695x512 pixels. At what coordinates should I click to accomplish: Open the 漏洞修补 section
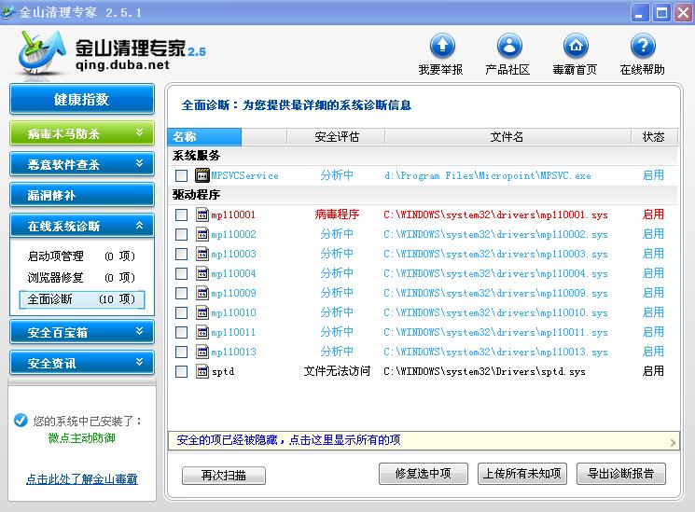pos(82,195)
